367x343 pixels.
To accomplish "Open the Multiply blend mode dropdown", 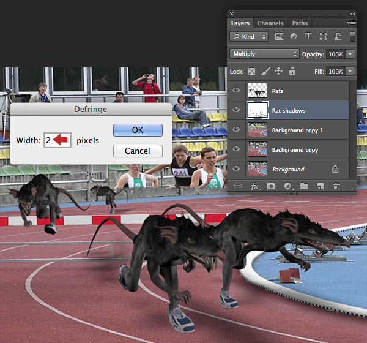I will tap(264, 54).
